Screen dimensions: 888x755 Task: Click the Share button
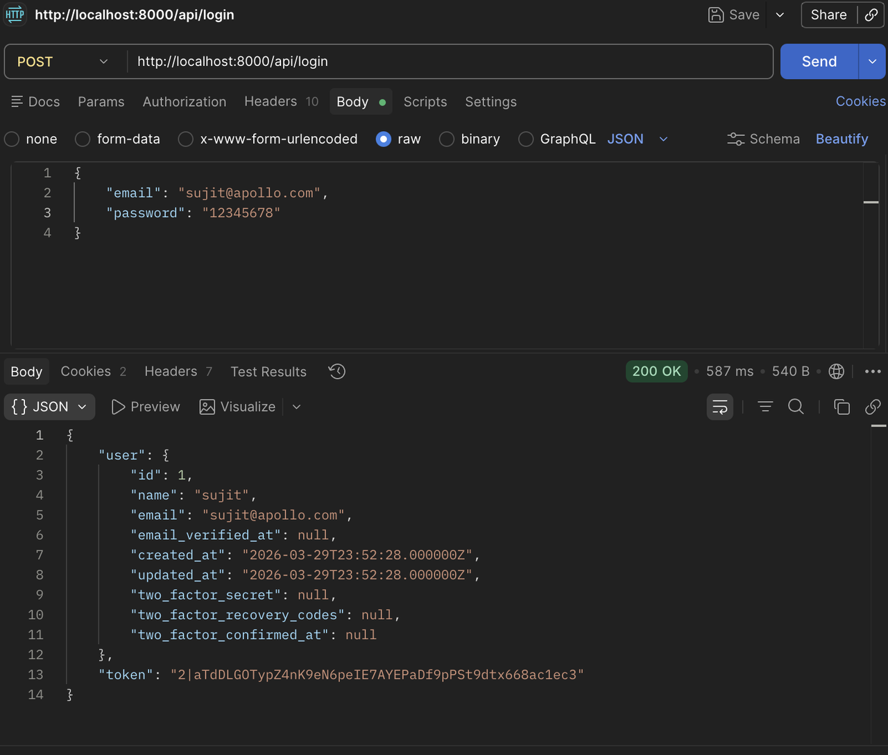pos(829,15)
